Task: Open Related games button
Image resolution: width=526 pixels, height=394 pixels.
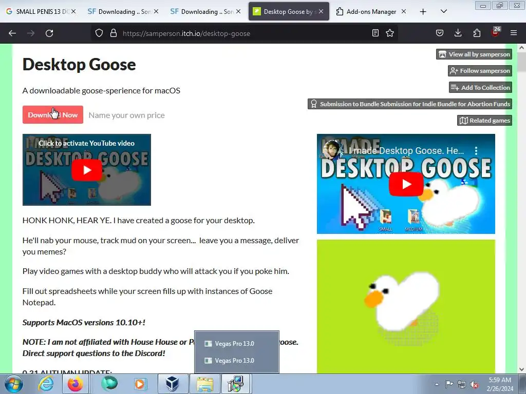Action: 485,120
